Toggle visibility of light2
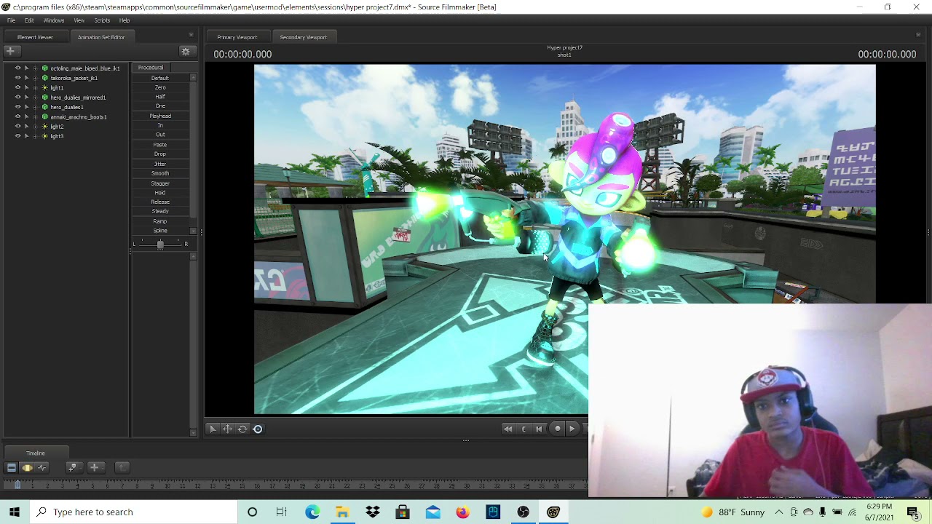The image size is (932, 524). tap(18, 127)
